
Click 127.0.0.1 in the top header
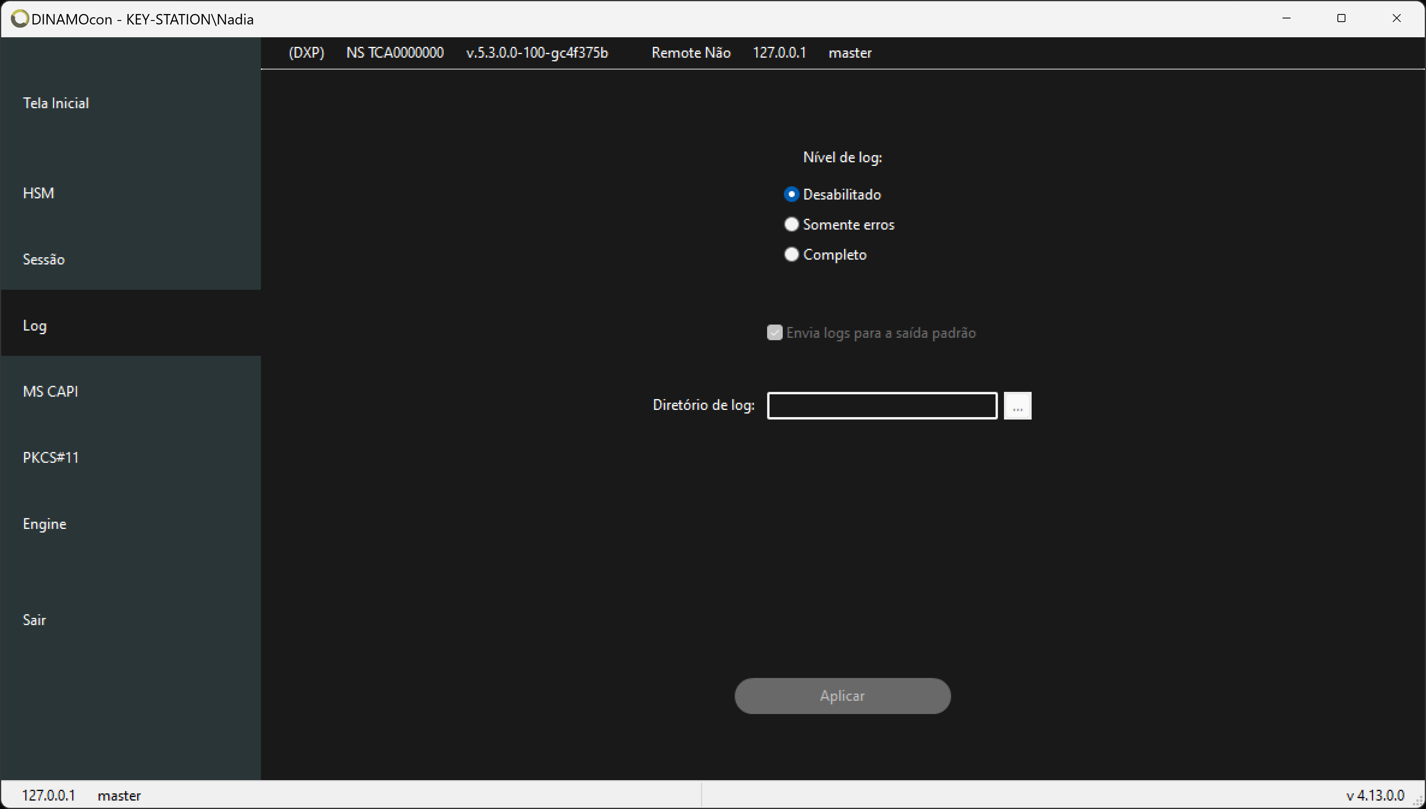(779, 53)
